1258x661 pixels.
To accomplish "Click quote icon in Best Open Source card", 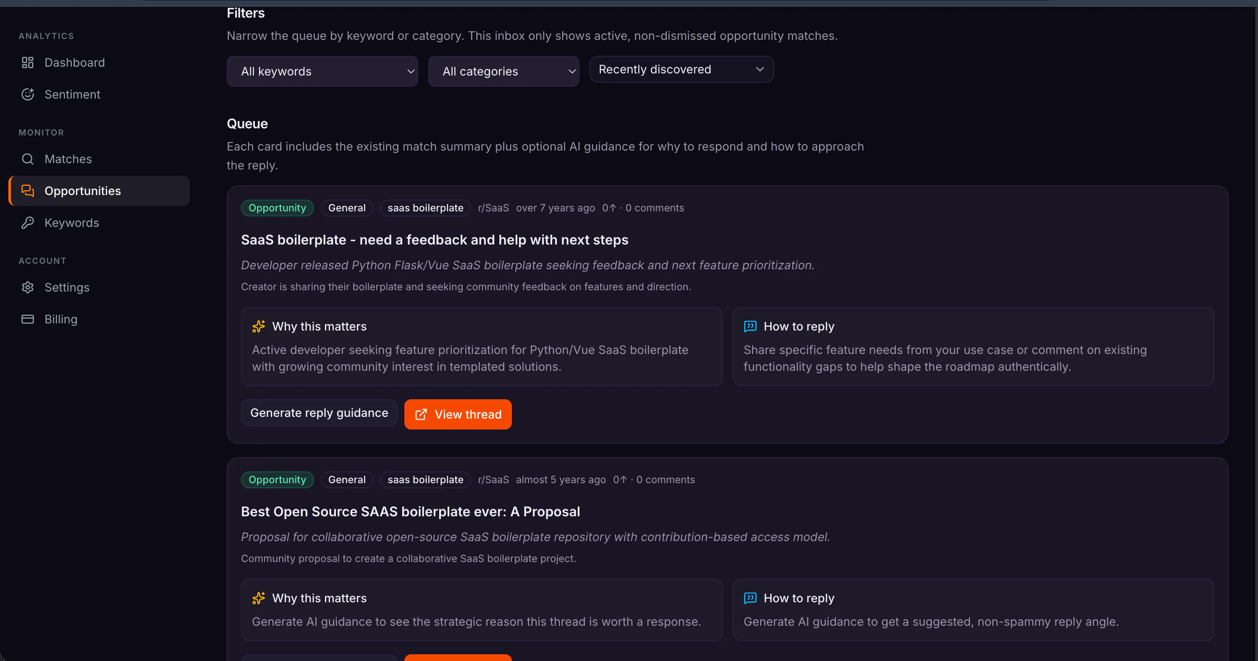I will point(750,598).
